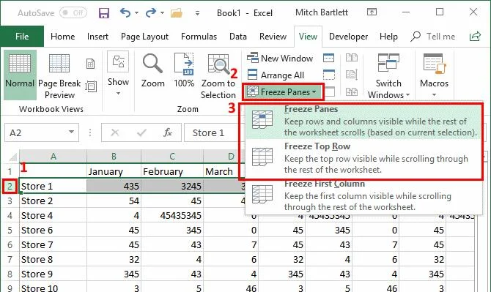Click the Tell me search box

click(x=433, y=37)
